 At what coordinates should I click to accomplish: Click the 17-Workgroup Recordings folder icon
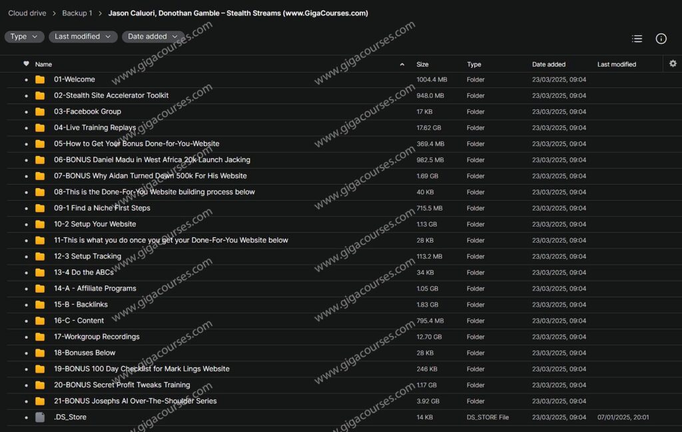point(40,337)
